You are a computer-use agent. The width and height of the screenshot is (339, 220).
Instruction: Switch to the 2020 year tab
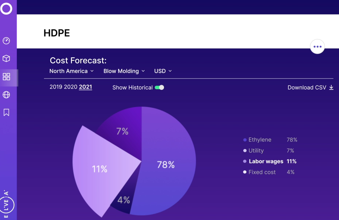pos(70,87)
